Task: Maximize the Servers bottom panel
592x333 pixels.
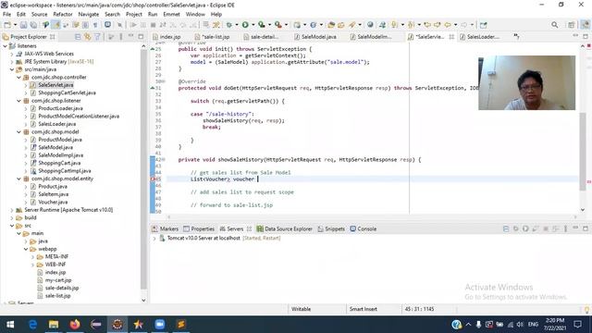Action: coord(586,228)
